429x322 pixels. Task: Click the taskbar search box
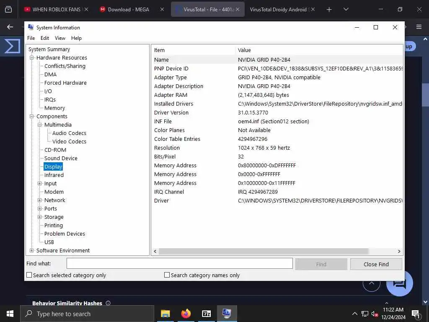pos(87,314)
